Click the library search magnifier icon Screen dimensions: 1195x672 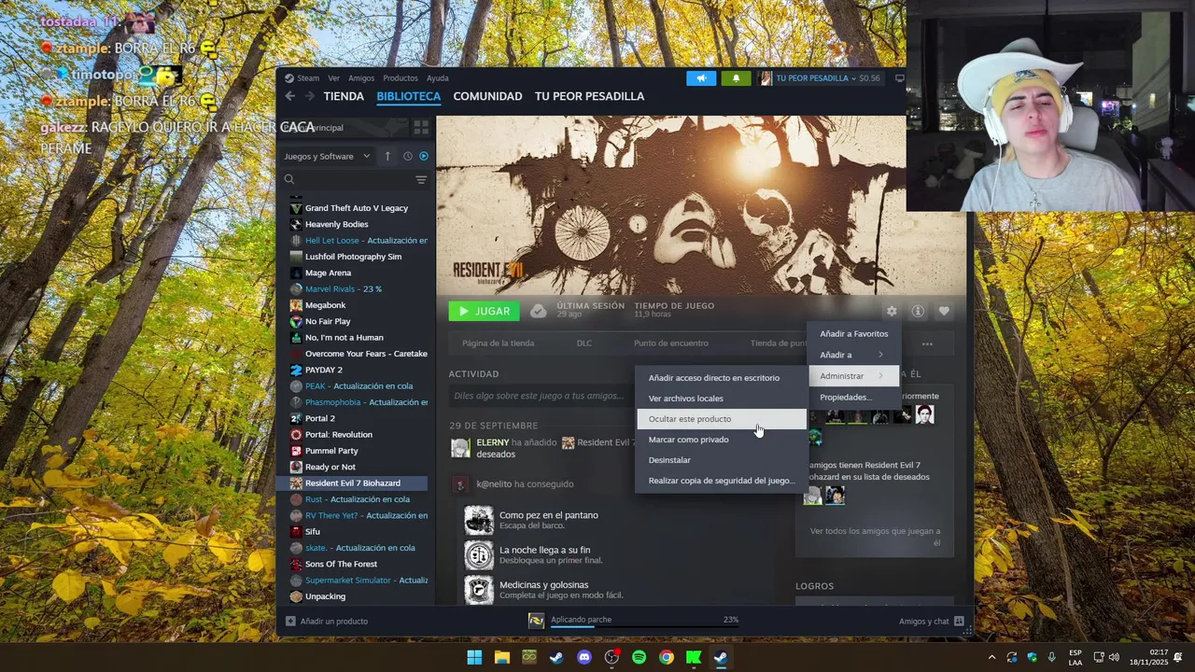click(x=289, y=179)
